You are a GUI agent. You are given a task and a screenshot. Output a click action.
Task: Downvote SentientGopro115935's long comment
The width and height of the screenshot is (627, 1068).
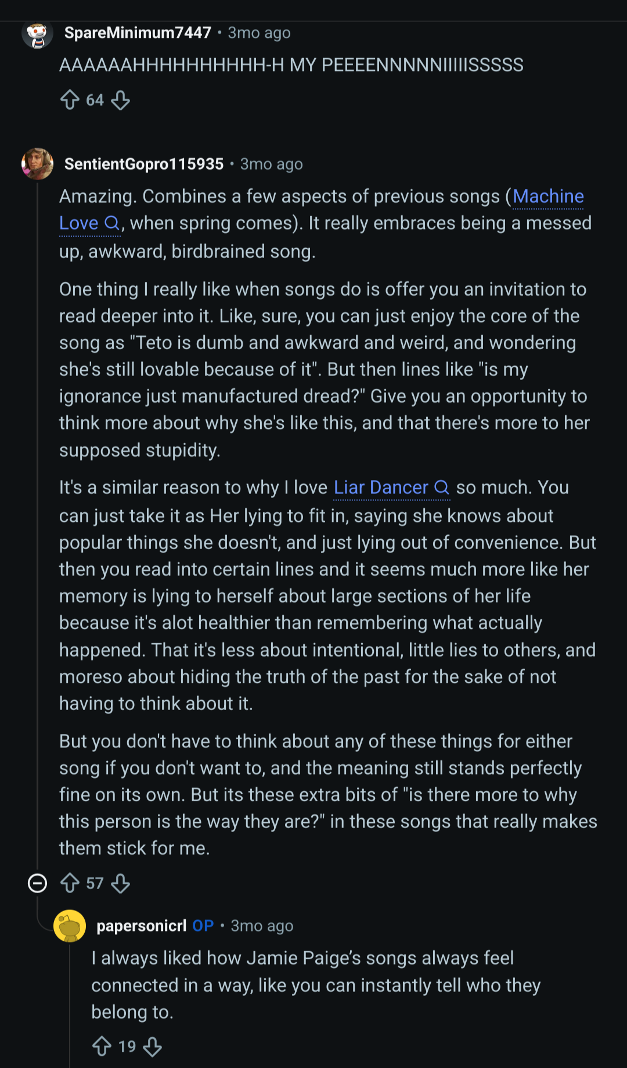120,883
